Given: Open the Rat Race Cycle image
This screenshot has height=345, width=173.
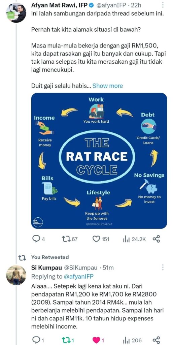Looking at the screenshot, I should (99, 161).
